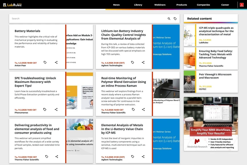This screenshot has height=165, width=247.
Task: Open the Library menu
Action: click(138, 5)
